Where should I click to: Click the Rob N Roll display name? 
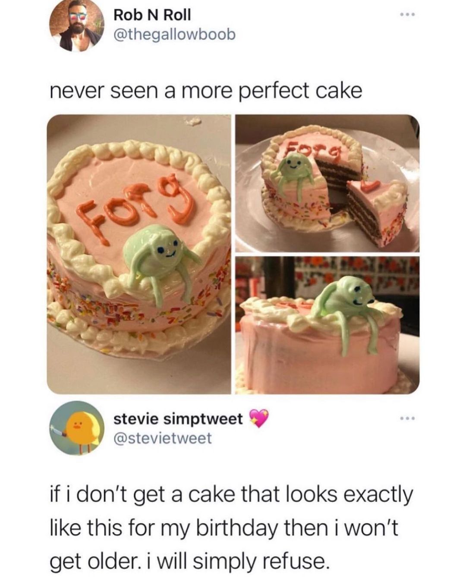[x=152, y=15]
